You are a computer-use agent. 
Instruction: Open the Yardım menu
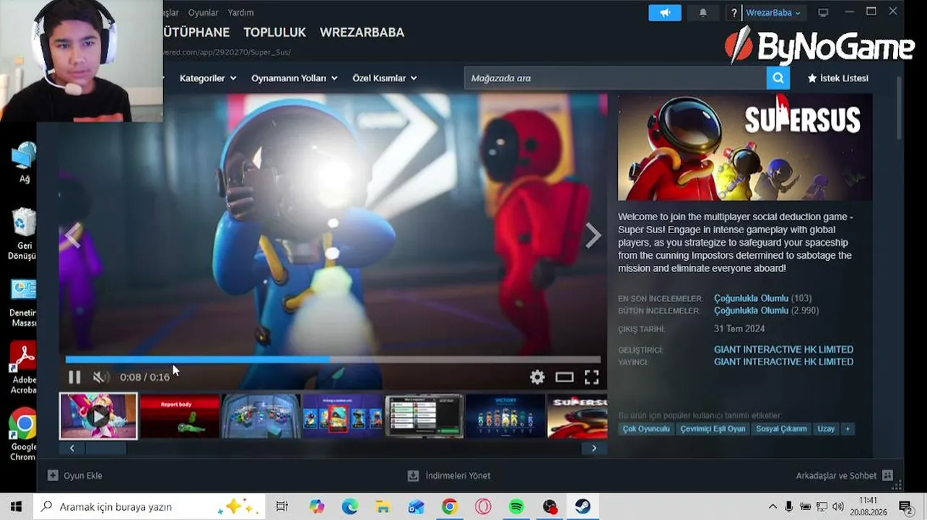pos(240,12)
